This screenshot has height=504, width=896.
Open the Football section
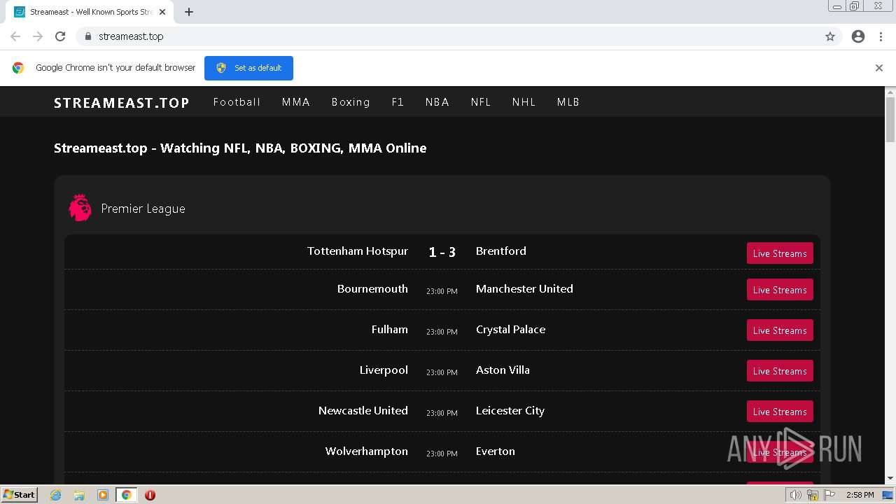tap(237, 102)
